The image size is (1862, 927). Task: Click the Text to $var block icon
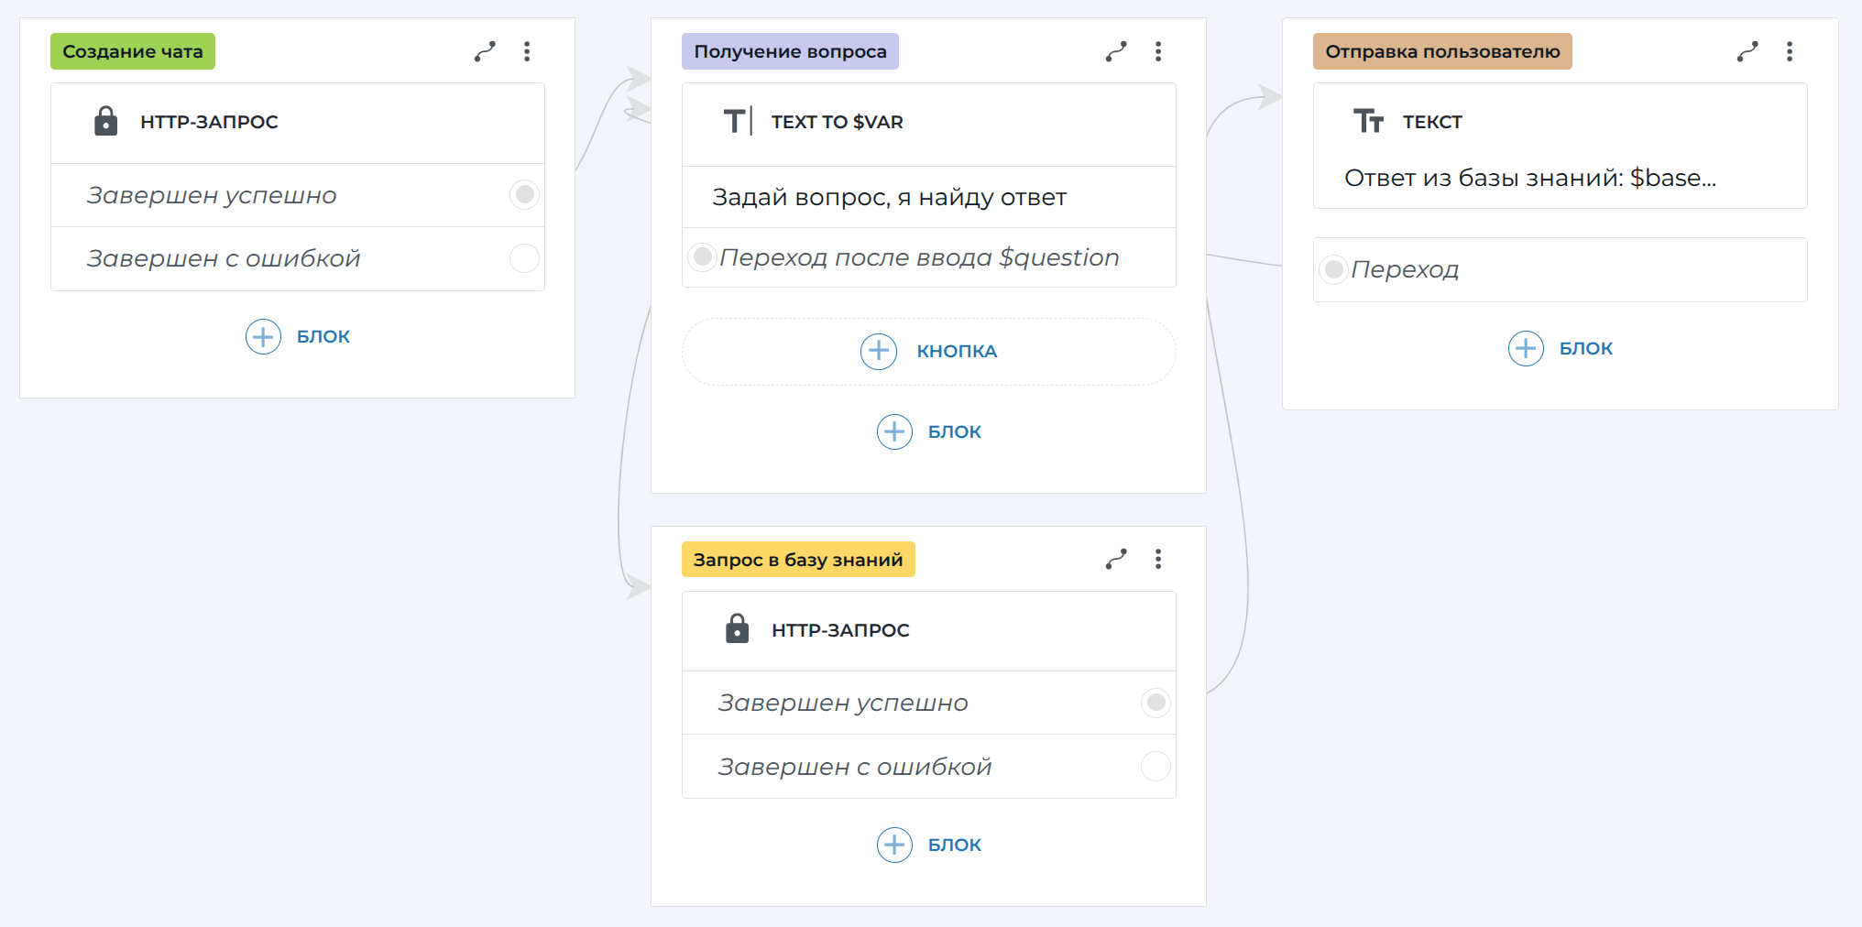[738, 121]
